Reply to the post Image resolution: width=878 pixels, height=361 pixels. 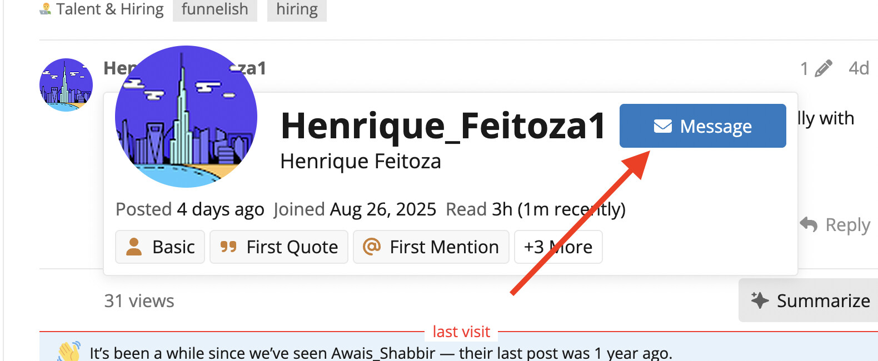835,225
